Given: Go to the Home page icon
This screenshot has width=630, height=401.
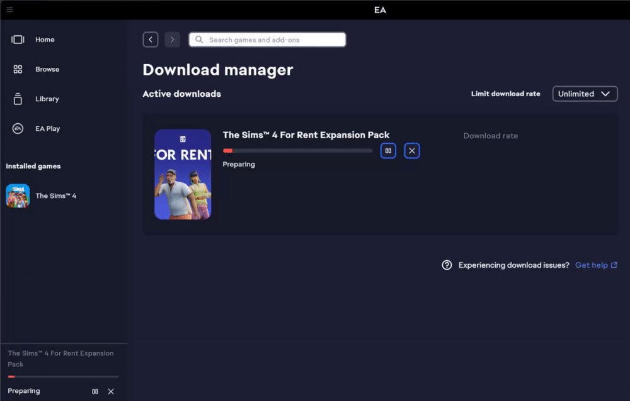Looking at the screenshot, I should click(x=18, y=40).
